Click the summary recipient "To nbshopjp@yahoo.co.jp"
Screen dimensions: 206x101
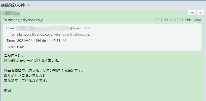click(23, 20)
